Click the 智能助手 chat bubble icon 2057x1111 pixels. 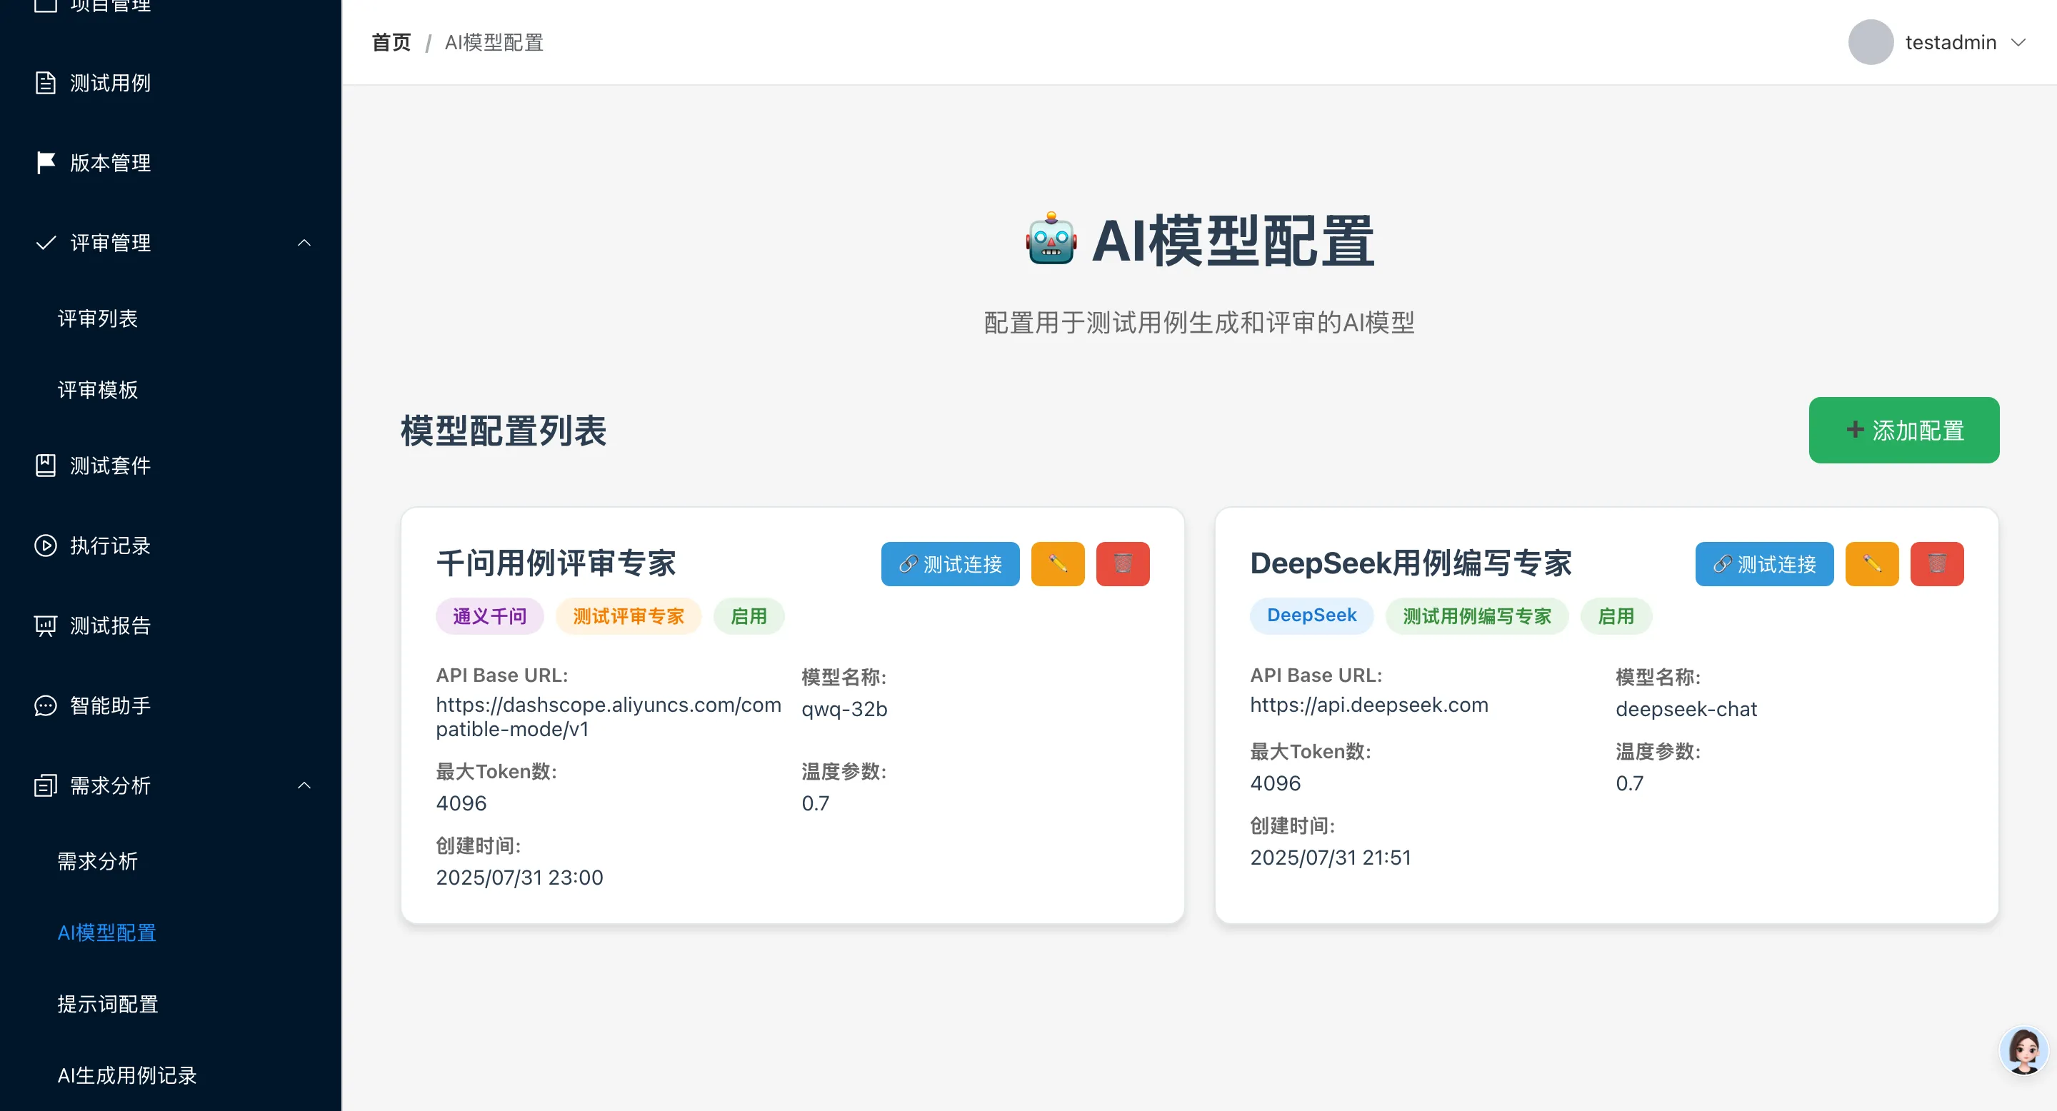coord(46,705)
